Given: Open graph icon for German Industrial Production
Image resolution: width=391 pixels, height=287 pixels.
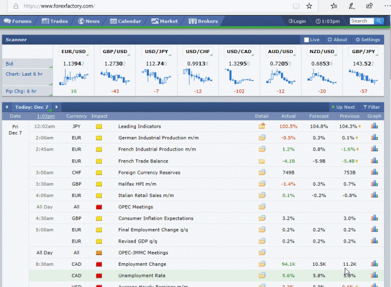Looking at the screenshot, I should [374, 138].
